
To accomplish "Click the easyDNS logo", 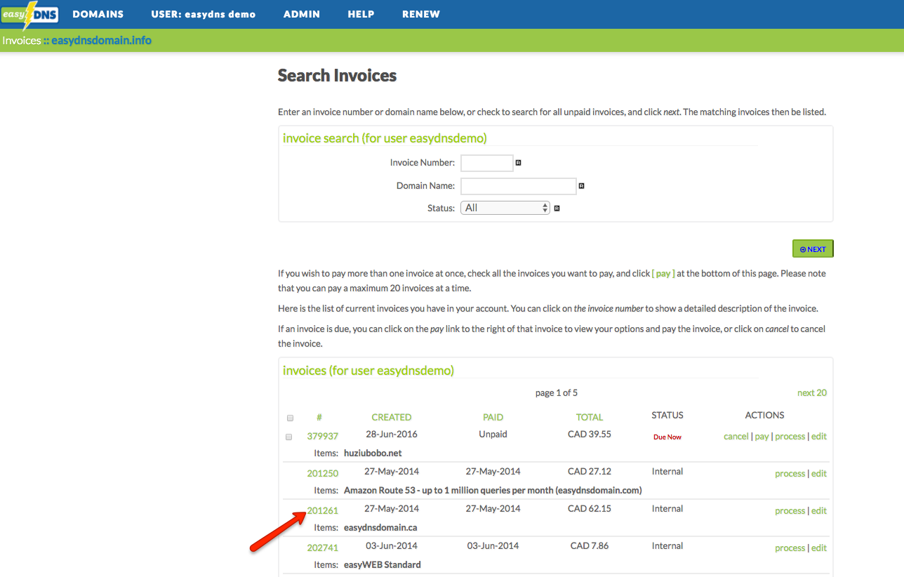I will 29,15.
